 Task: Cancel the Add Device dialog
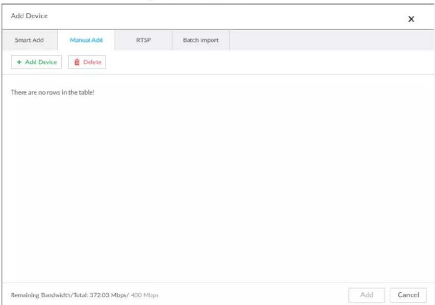coord(408,295)
